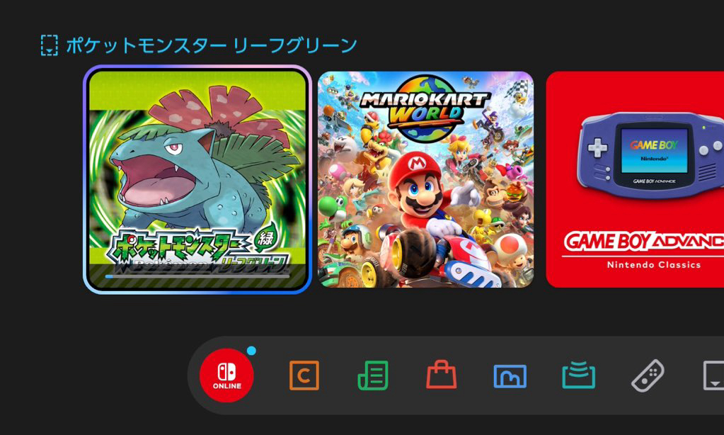Click dashed download icon beside game title
Image resolution: width=724 pixels, height=435 pixels.
(x=50, y=45)
